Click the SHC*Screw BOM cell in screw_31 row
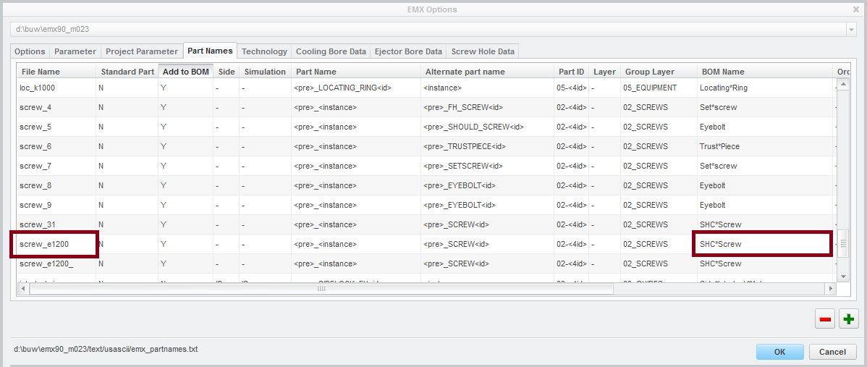The width and height of the screenshot is (867, 367). point(765,224)
